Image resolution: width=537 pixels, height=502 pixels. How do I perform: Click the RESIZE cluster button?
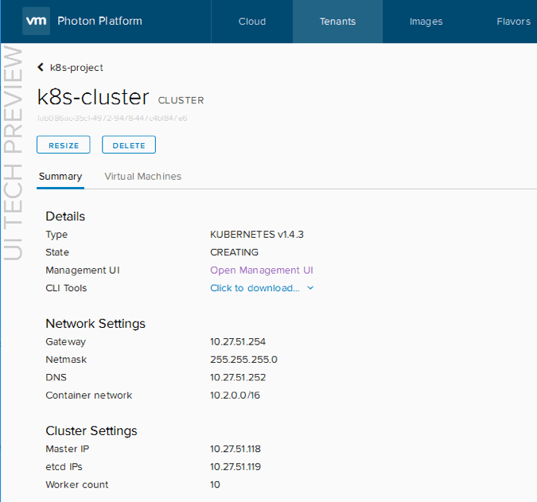[64, 145]
